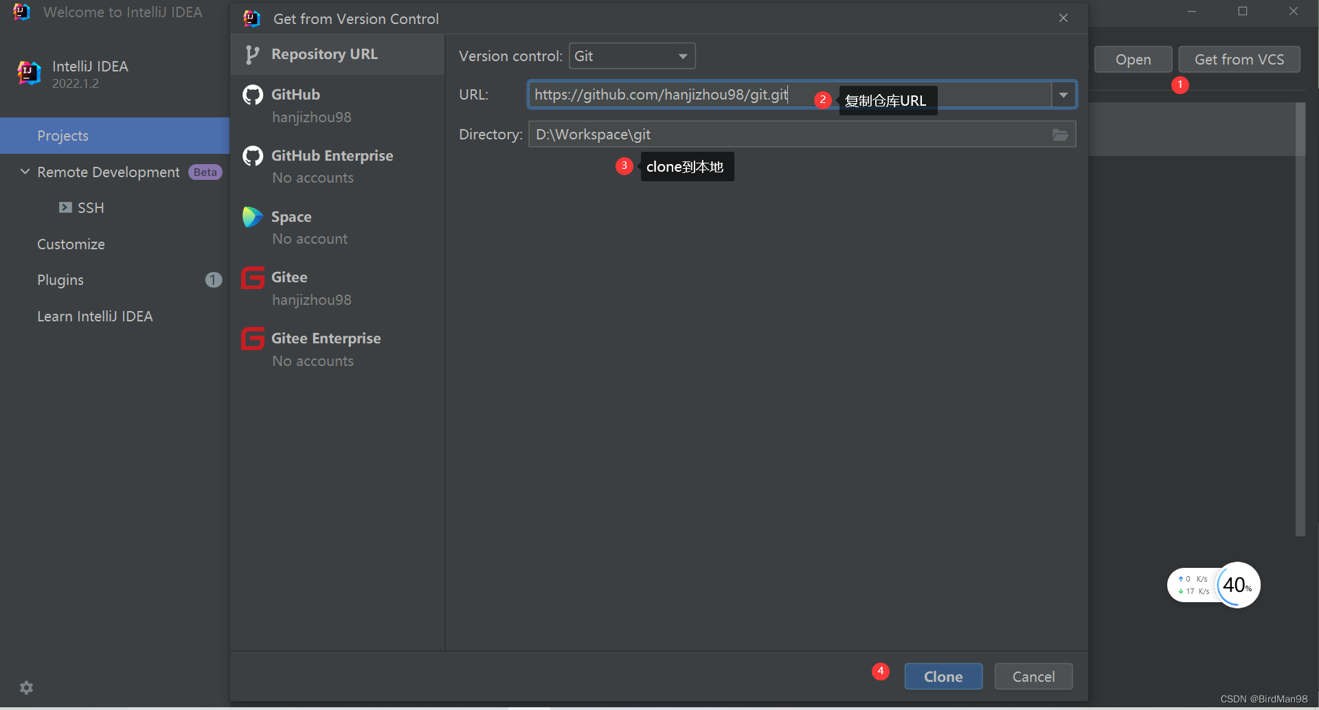Select Gitee hanjizhou98 source
Screen dimensions: 1319x710
tap(337, 288)
